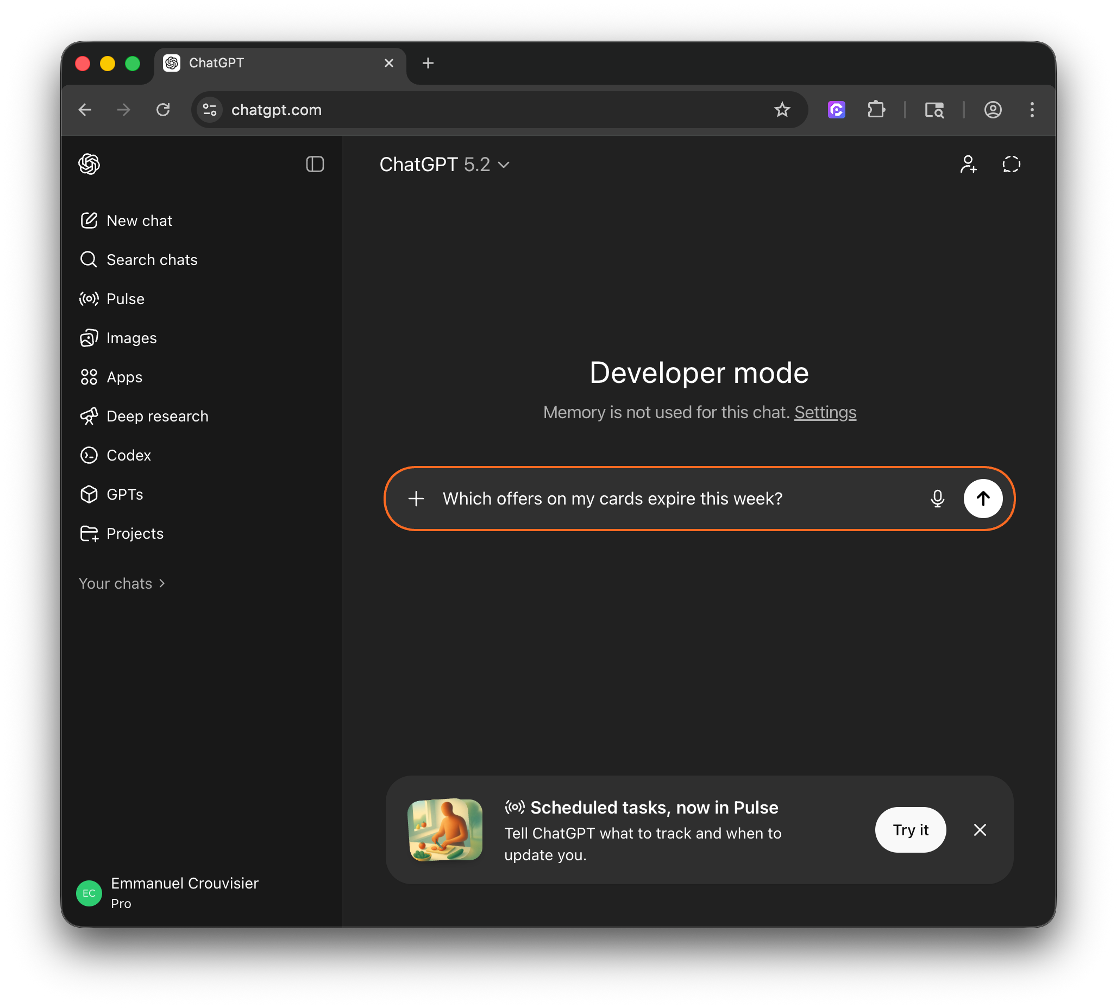Click the microphone dictation icon
Image resolution: width=1117 pixels, height=1008 pixels.
coord(937,499)
